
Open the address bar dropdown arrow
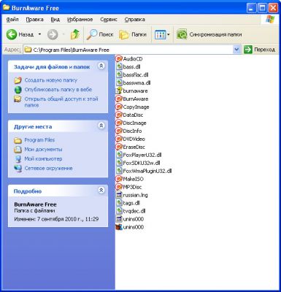(236, 50)
